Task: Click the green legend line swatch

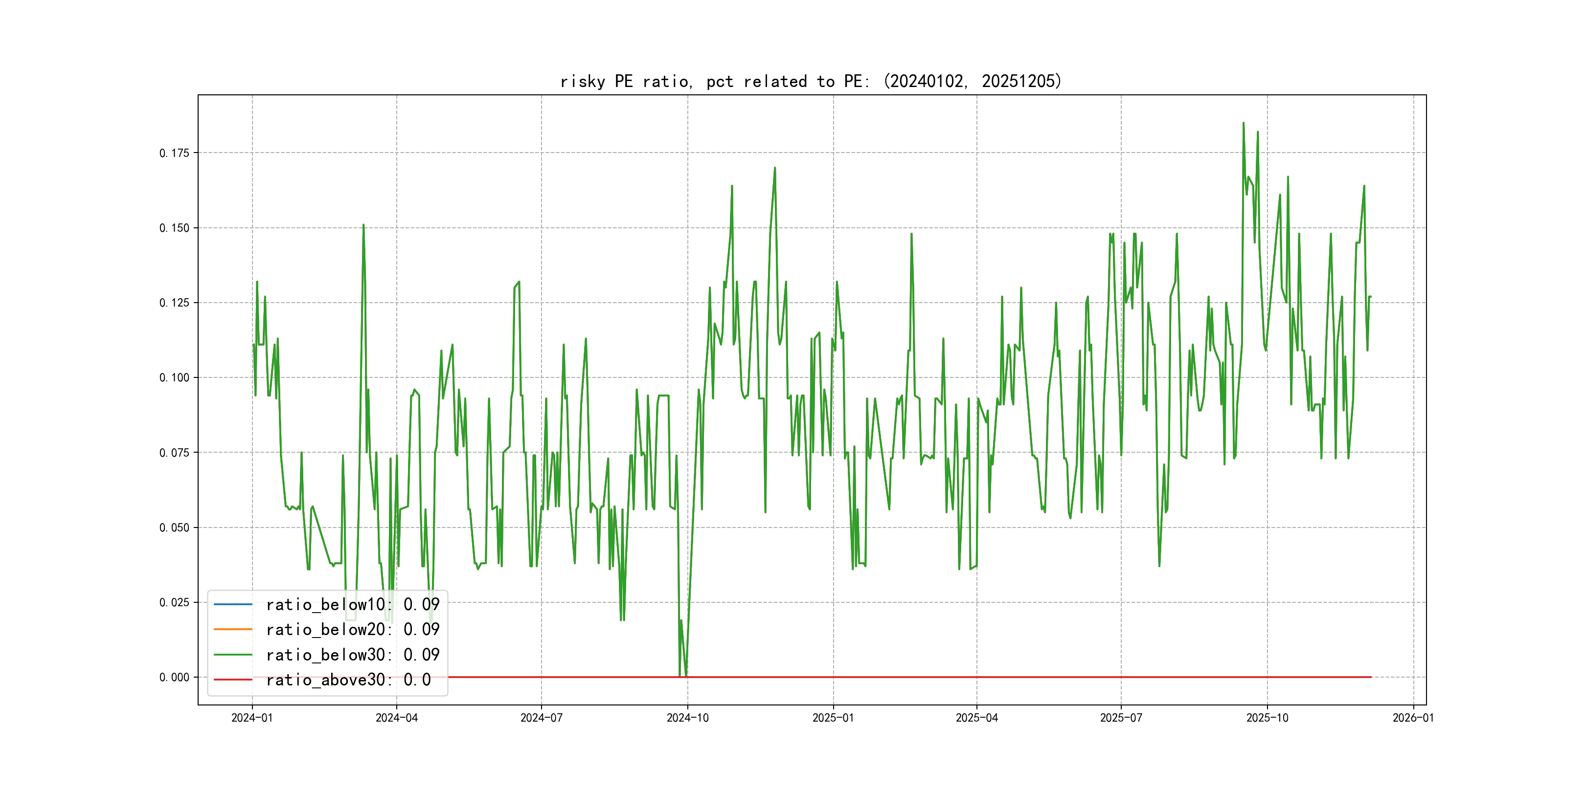Action: point(232,655)
